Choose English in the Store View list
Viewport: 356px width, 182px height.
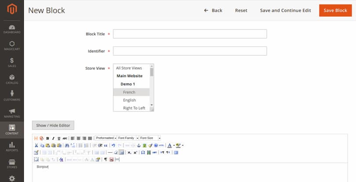[x=129, y=100]
